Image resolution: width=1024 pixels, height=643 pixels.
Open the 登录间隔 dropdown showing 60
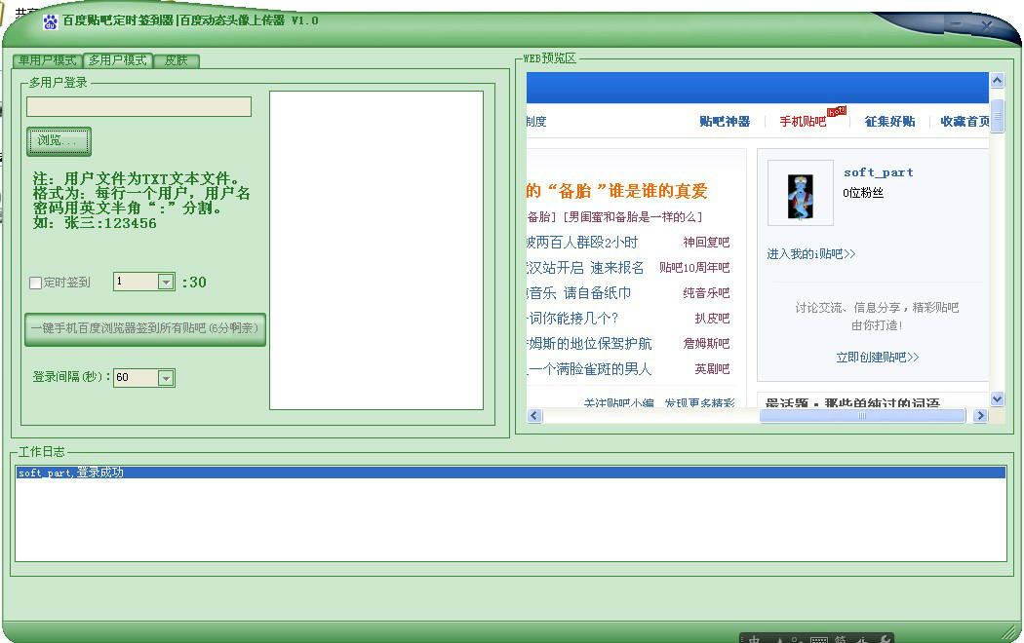(x=166, y=378)
